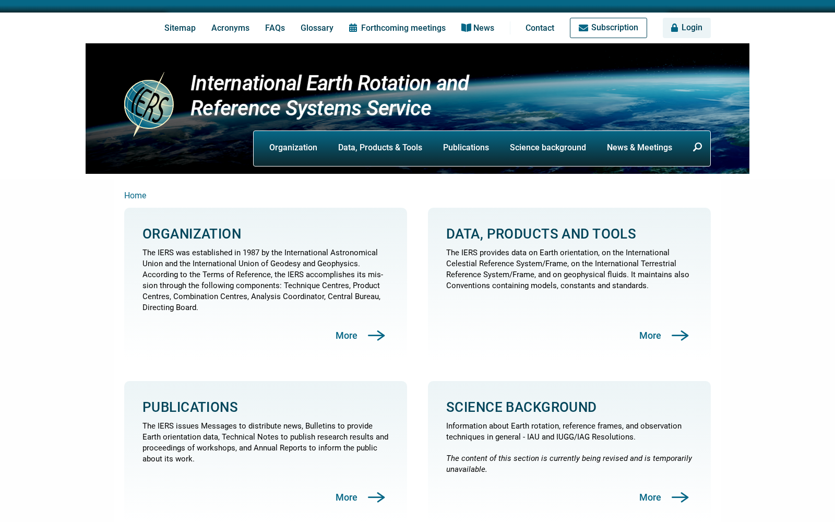Image resolution: width=835 pixels, height=522 pixels.
Task: Click the calendar icon beside Forthcoming meetings
Action: click(x=353, y=28)
